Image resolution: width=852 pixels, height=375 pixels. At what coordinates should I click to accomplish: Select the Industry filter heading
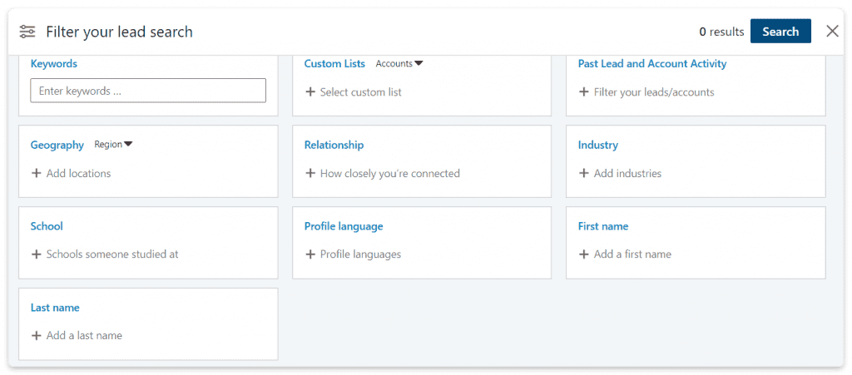(x=597, y=145)
